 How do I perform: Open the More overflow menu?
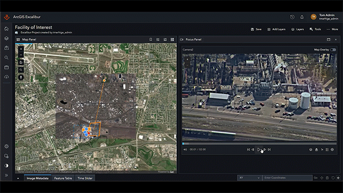coord(332,30)
